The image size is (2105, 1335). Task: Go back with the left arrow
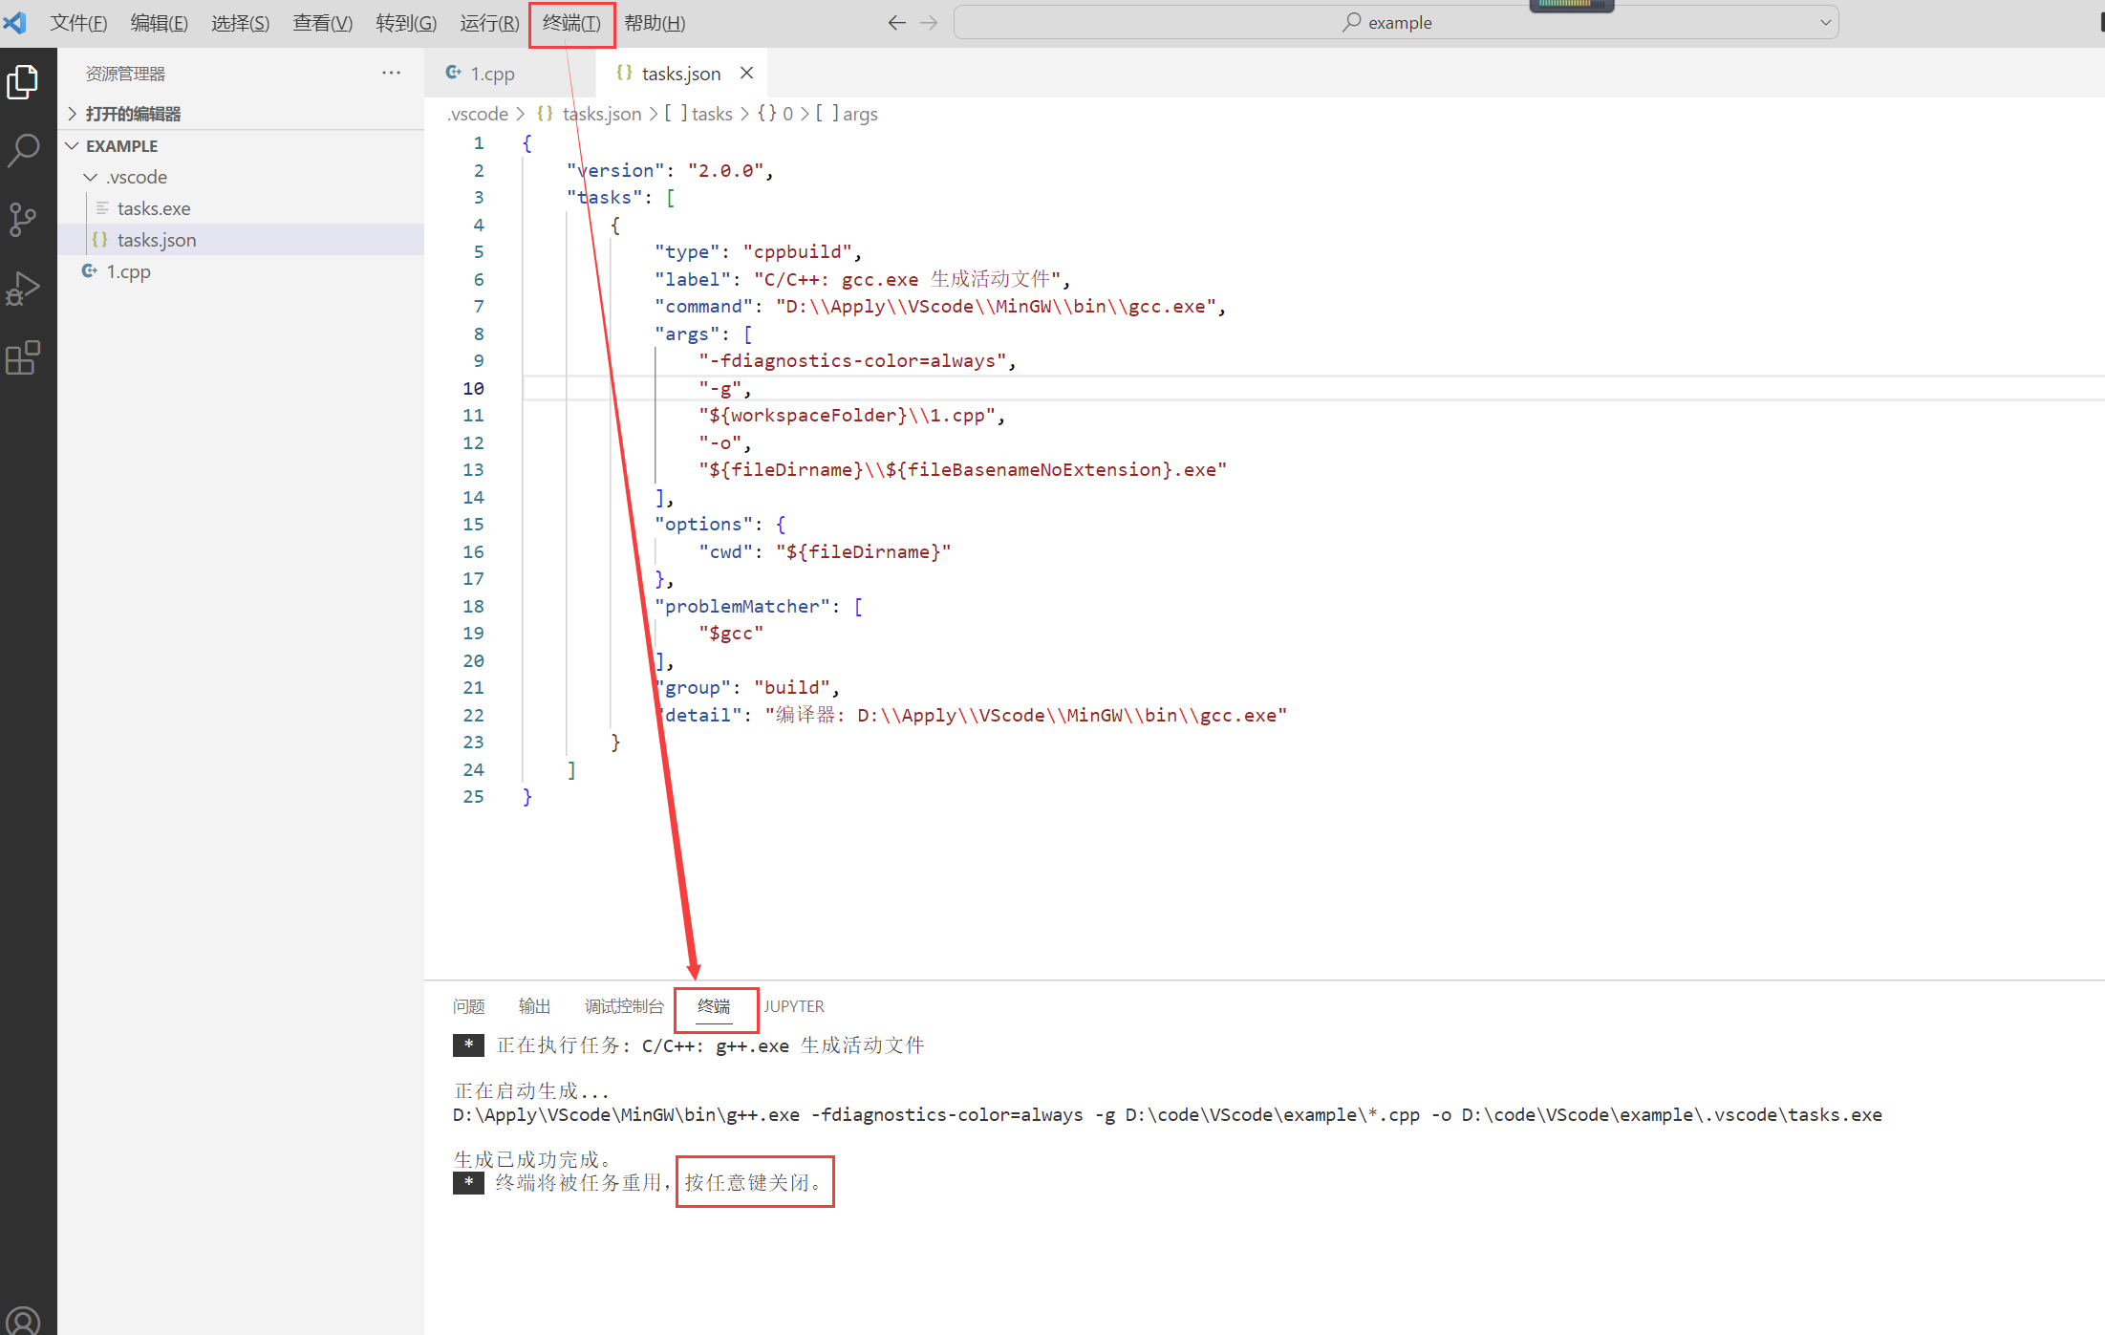pos(896,22)
